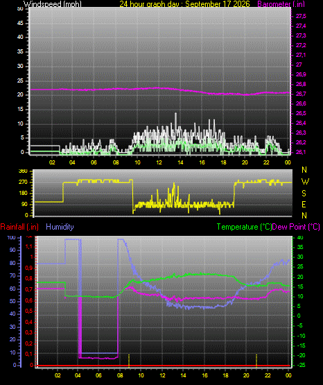Click the 20 hour label under the humidity chart
Viewport: 323px width, 385px height.
246,375
